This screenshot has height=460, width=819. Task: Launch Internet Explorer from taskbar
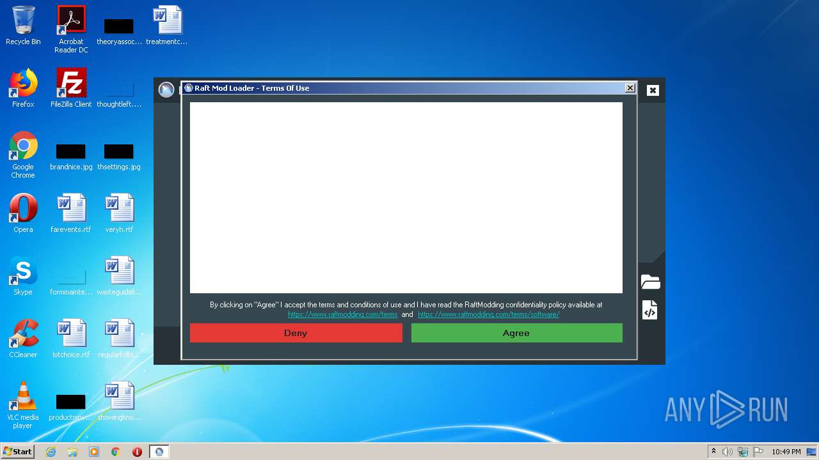[51, 452]
